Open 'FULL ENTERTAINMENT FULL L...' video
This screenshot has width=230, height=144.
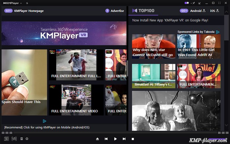tap(76, 65)
